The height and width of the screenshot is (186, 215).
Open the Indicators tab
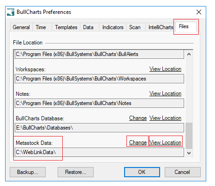pyautogui.click(x=113, y=27)
